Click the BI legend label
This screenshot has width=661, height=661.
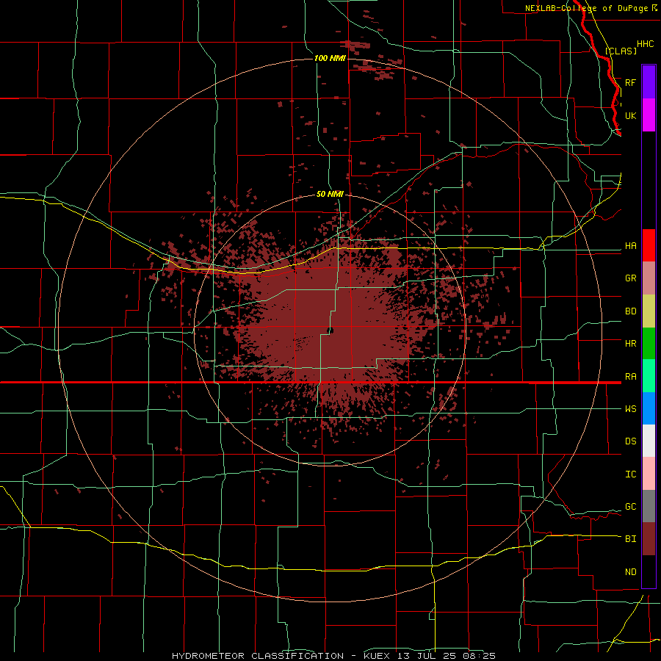pos(630,539)
